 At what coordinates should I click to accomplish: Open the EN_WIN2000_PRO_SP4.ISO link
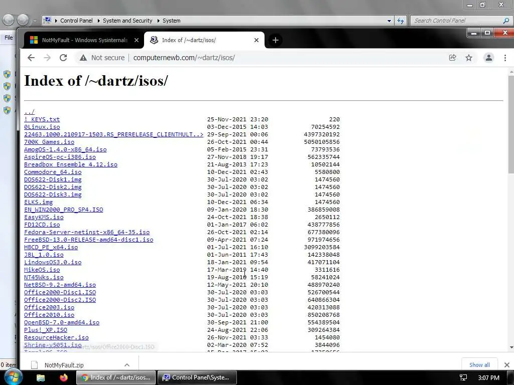tap(64, 210)
